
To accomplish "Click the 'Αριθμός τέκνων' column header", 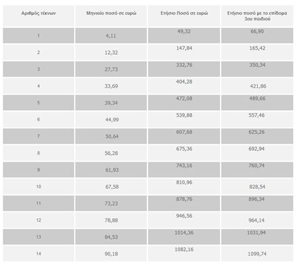I will click(x=39, y=14).
